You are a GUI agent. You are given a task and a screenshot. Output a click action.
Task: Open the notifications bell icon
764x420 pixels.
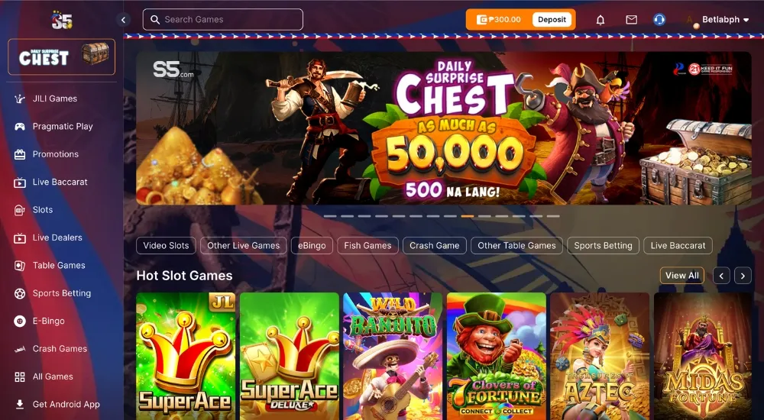[601, 20]
